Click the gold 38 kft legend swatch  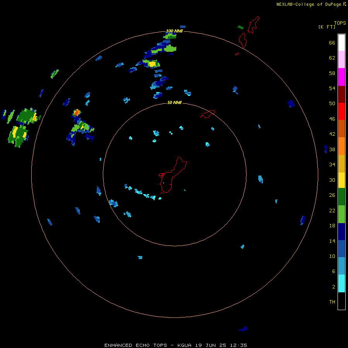coord(341,164)
